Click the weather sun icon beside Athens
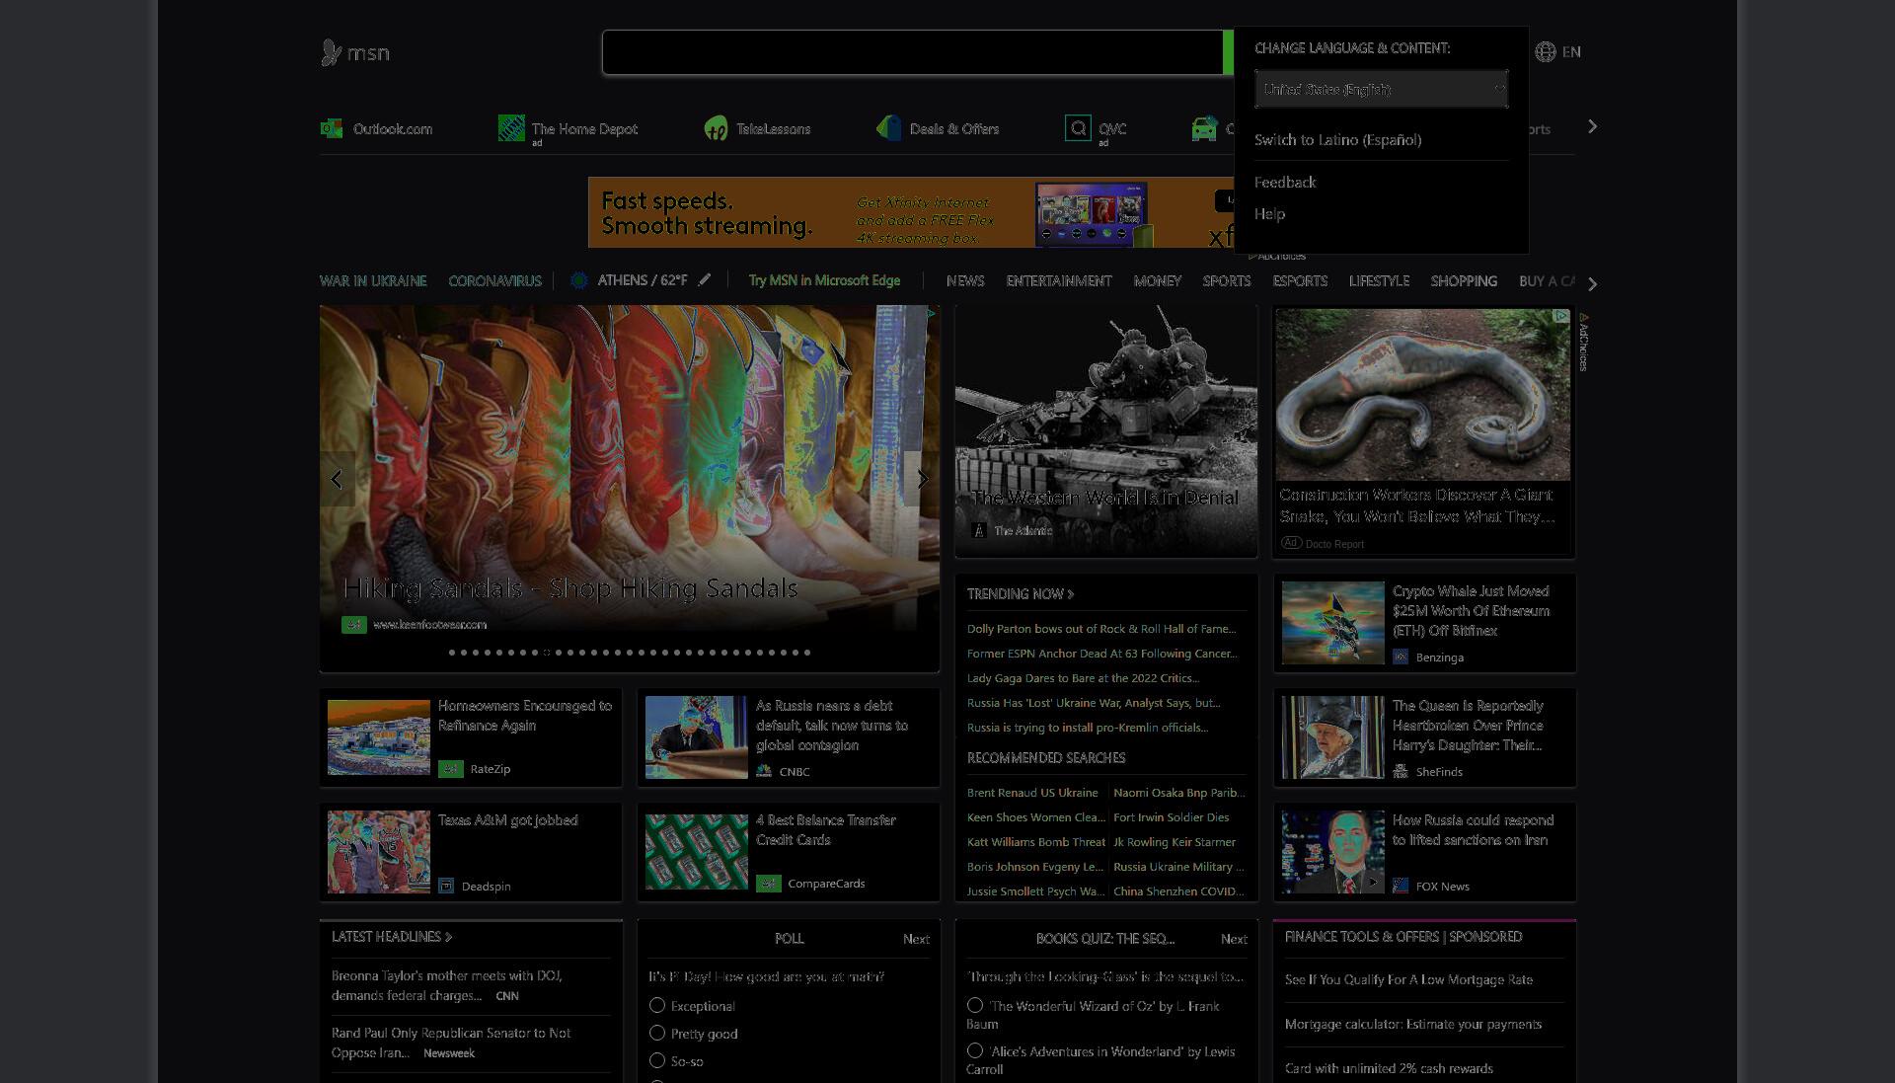Viewport: 1895px width, 1083px height. pyautogui.click(x=579, y=280)
